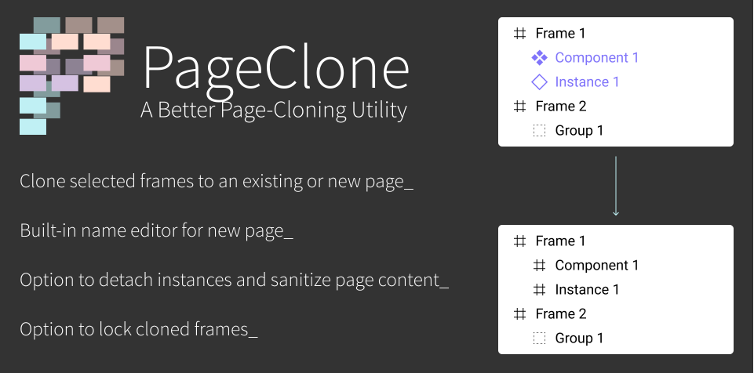Click "Built-in name editor for new page_" text
The width and height of the screenshot is (754, 373).
(x=156, y=231)
